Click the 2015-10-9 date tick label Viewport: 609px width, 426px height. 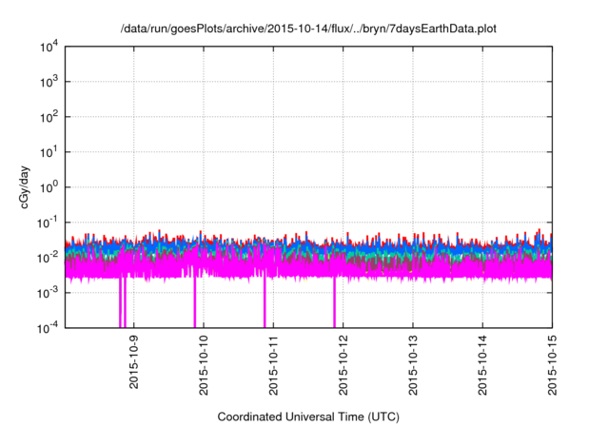pyautogui.click(x=133, y=361)
